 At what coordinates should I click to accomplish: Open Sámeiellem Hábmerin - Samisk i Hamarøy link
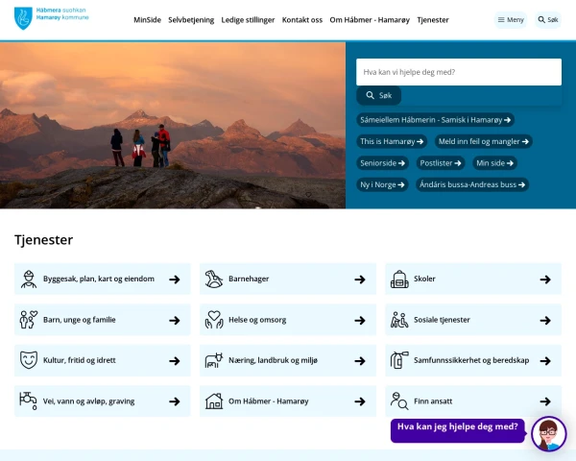point(435,120)
